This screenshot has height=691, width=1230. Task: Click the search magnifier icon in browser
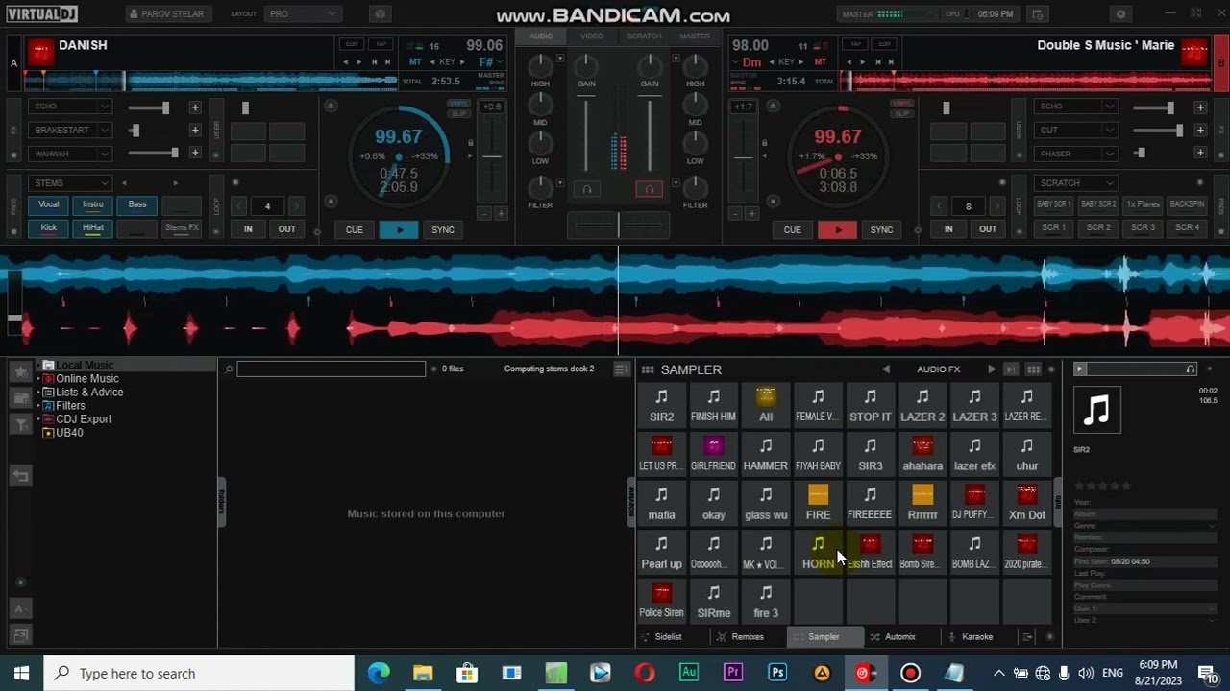[229, 369]
